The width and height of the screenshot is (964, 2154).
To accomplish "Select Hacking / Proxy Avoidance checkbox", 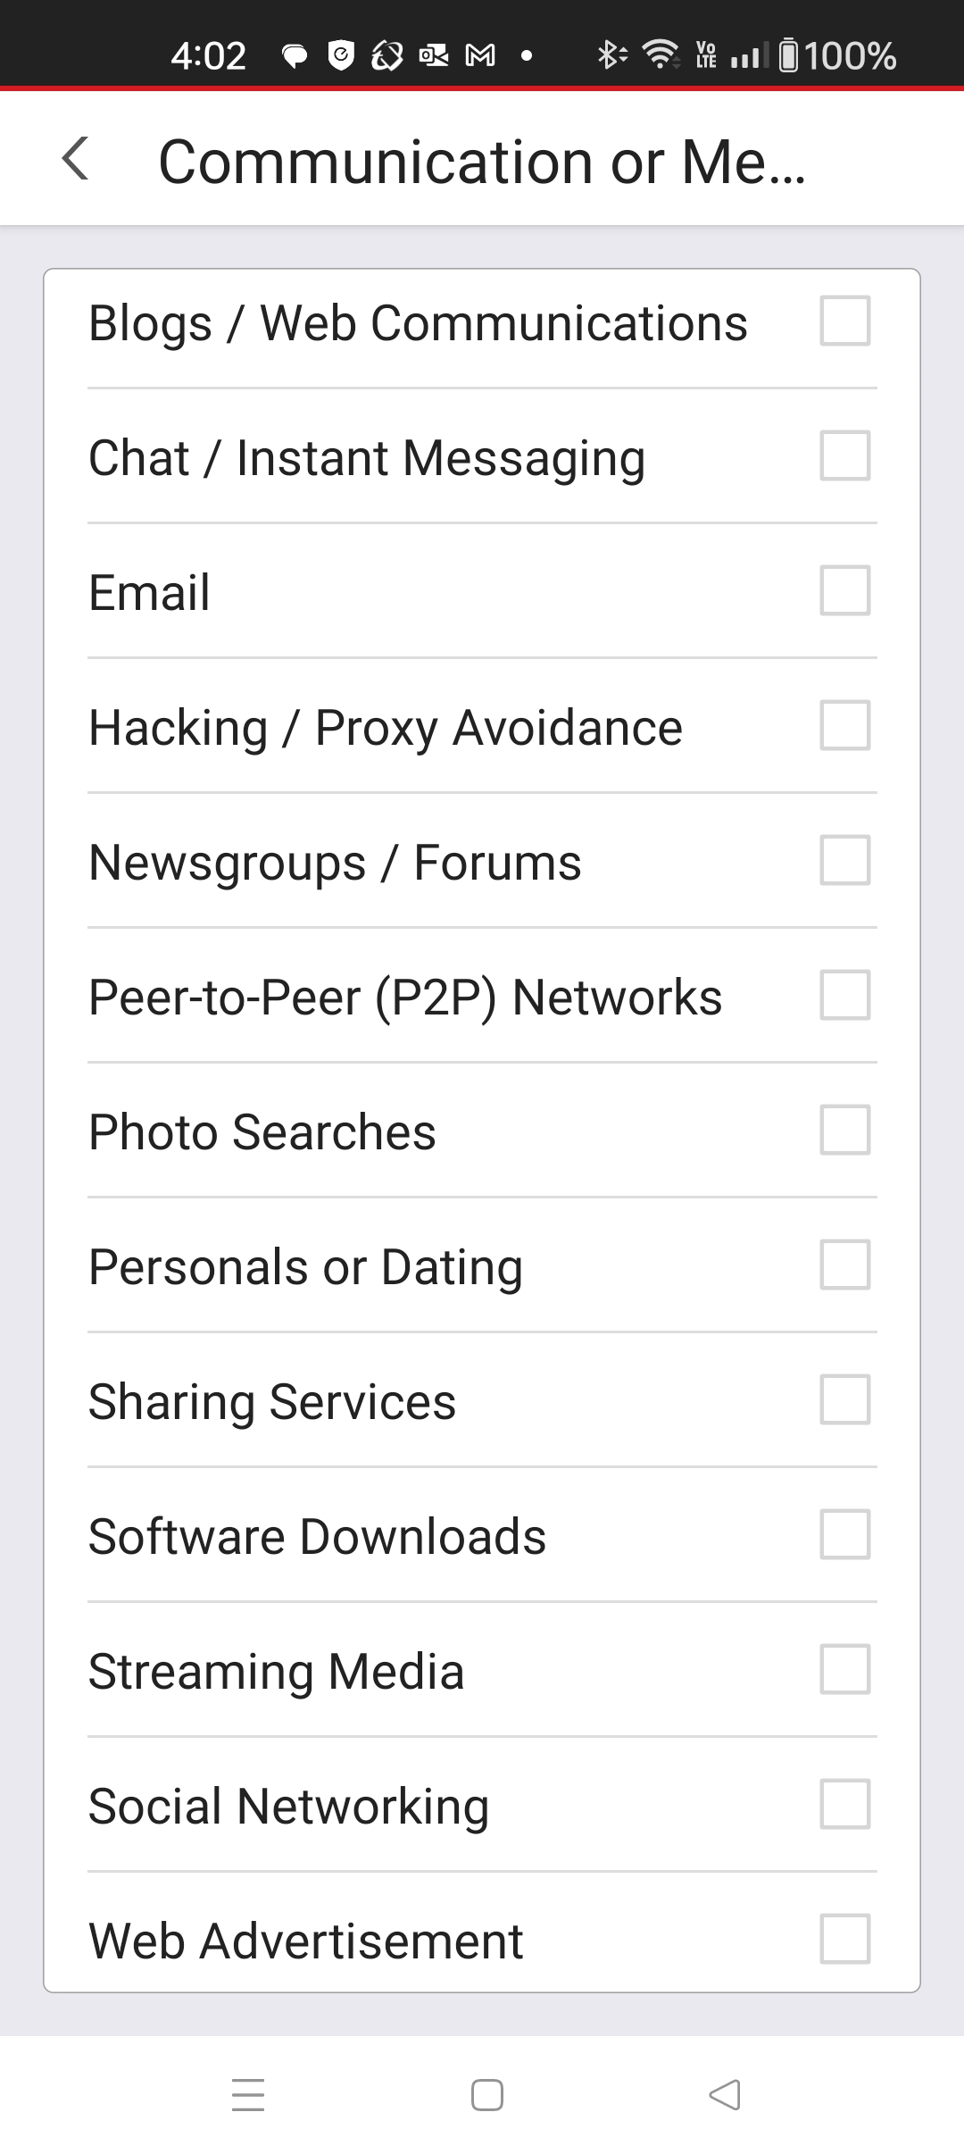I will pyautogui.click(x=844, y=725).
